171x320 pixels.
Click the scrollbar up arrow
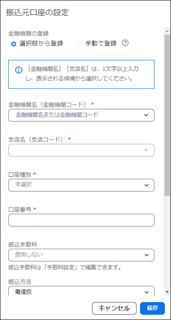(168, 31)
